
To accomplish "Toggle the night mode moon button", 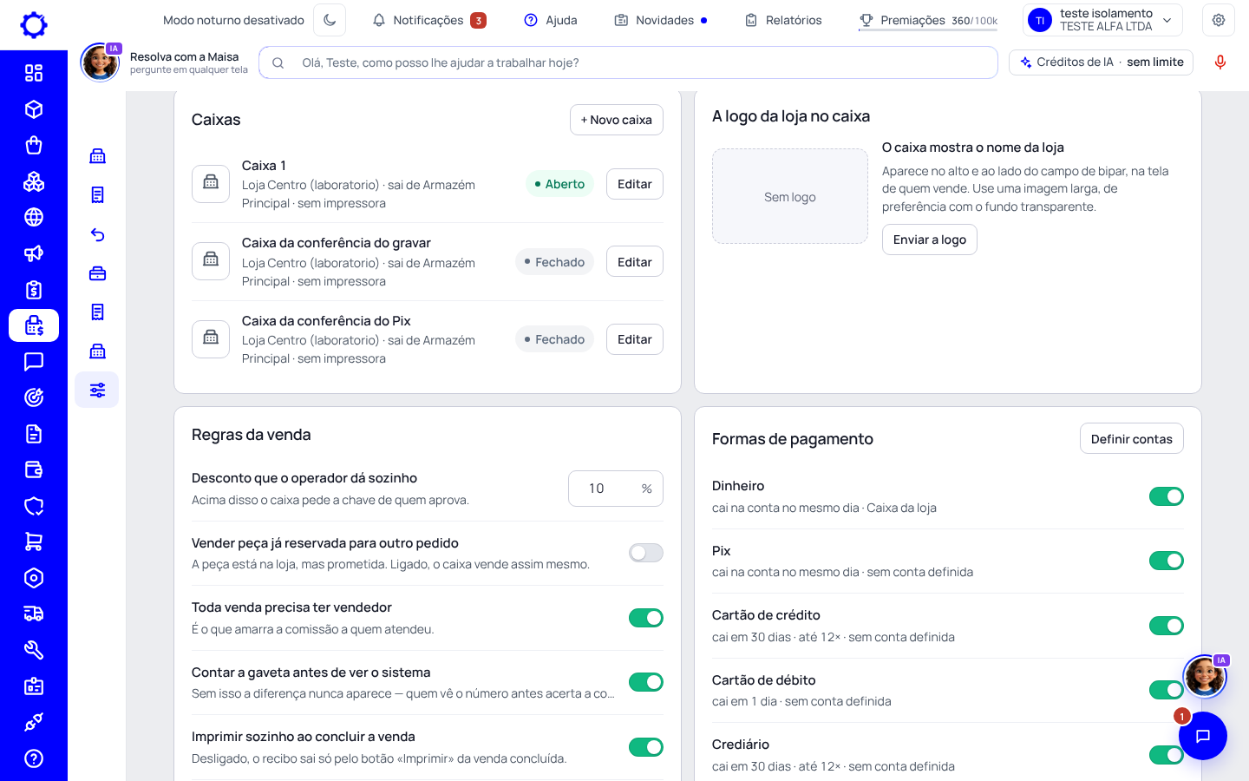I will point(330,20).
